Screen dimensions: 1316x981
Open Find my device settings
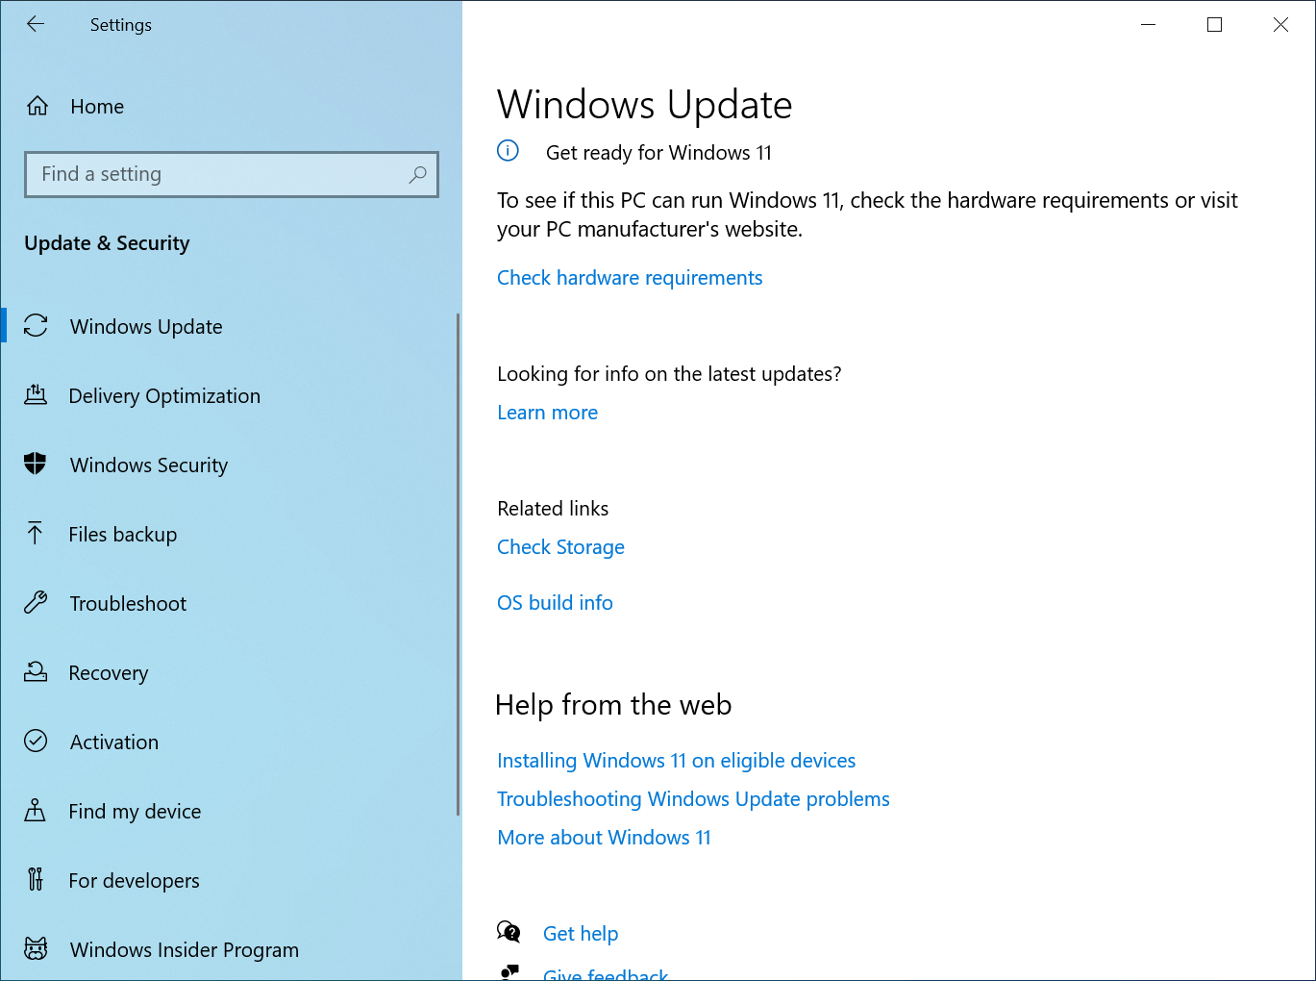[x=231, y=811]
